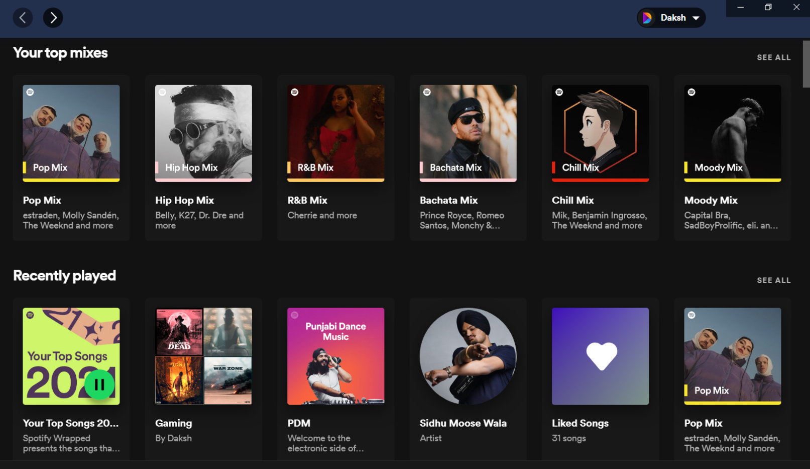The image size is (810, 469).
Task: Open Hip Hop Mix cover art
Action: [x=203, y=133]
